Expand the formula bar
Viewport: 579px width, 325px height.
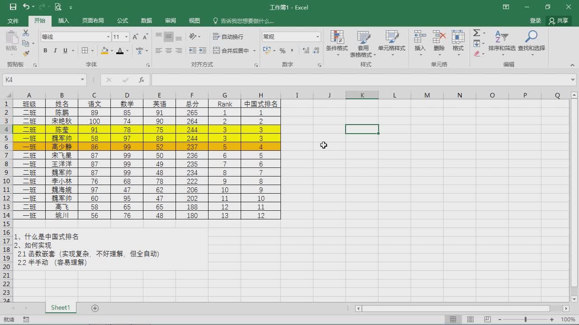coord(573,80)
